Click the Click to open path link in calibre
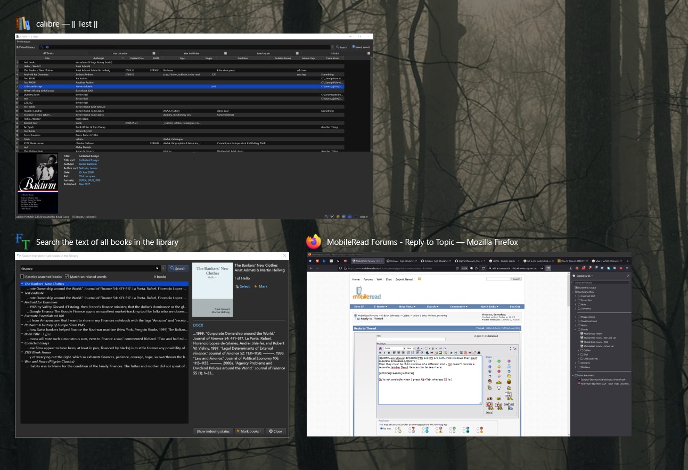The image size is (688, 470). [x=87, y=176]
